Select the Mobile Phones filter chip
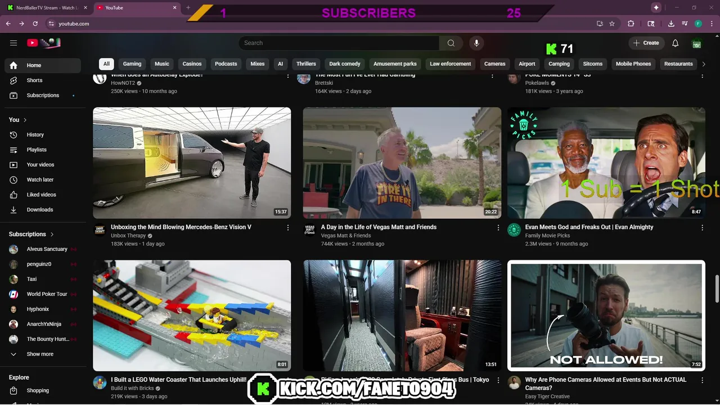This screenshot has width=720, height=405. [x=633, y=64]
